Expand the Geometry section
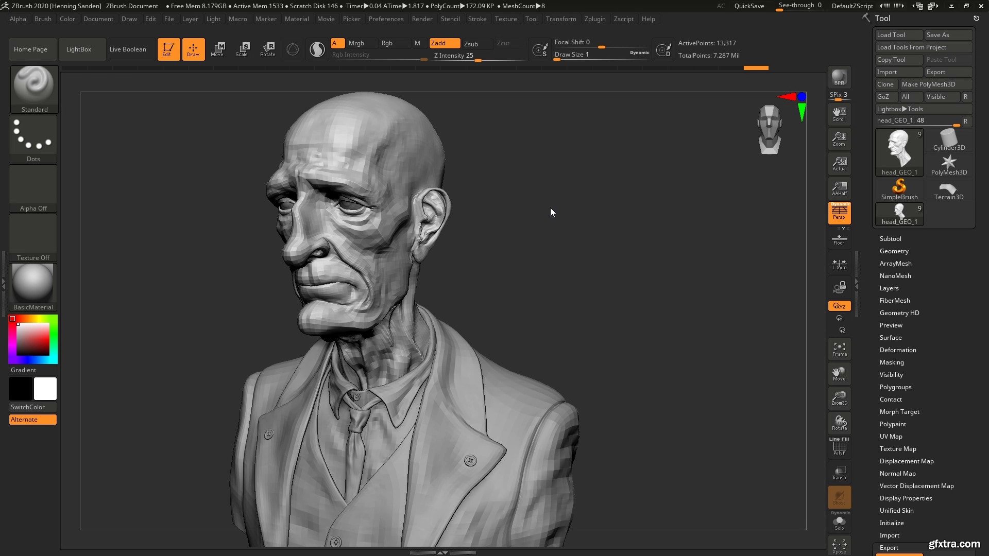 pyautogui.click(x=894, y=251)
